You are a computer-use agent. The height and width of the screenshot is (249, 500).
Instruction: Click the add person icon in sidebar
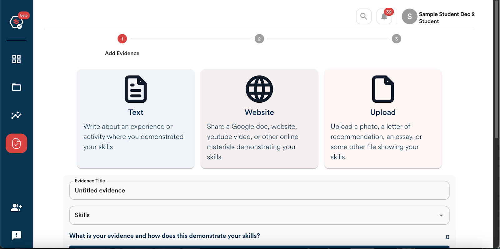point(16,207)
